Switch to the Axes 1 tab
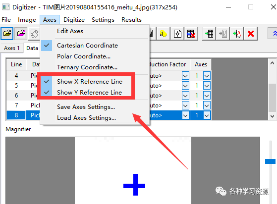 coord(12,48)
